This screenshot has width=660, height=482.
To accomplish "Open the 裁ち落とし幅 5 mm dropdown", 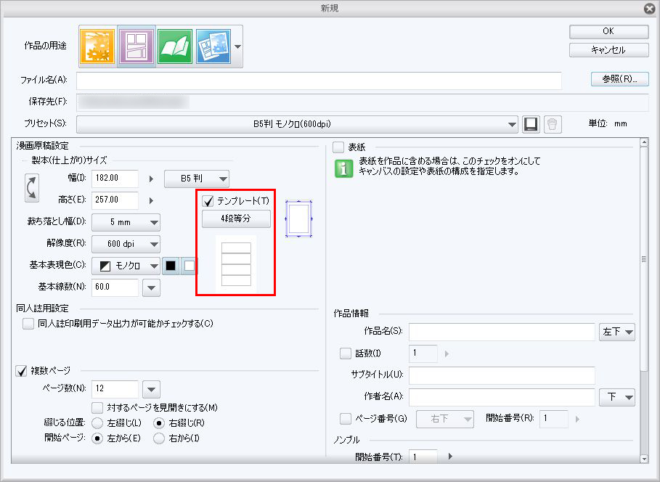I will (126, 222).
